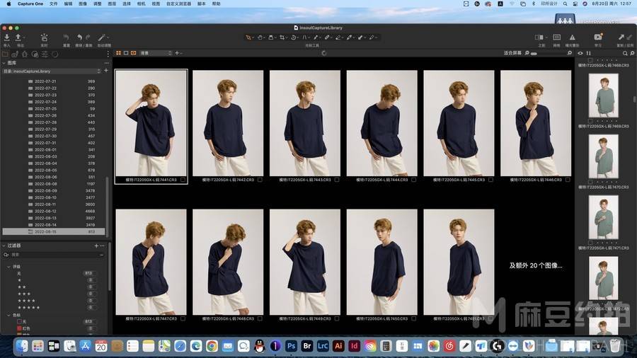Open the adjustments sliders tool tab

coord(45,54)
